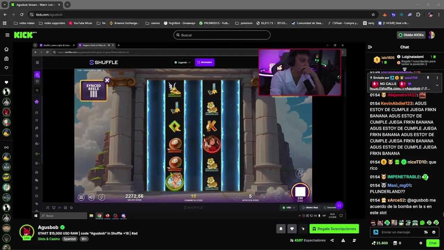444x250 pixels.
Task: Open the chat shop icon
Action: click(x=395, y=243)
